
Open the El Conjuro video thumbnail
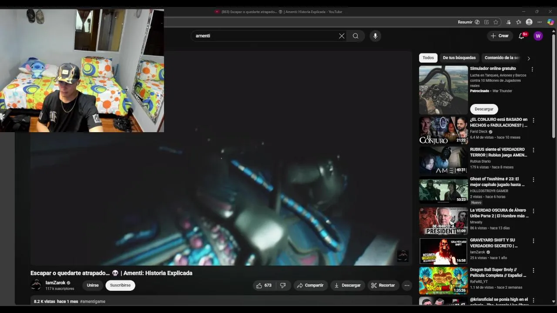pyautogui.click(x=443, y=130)
